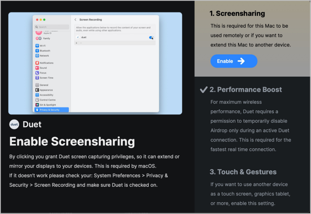Click the green zoom dot in preview window
Image resolution: width=311 pixels, height=214 pixels.
pyautogui.click(x=44, y=20)
